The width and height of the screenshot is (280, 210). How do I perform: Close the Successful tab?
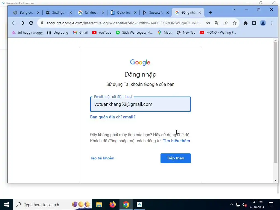coord(168,13)
